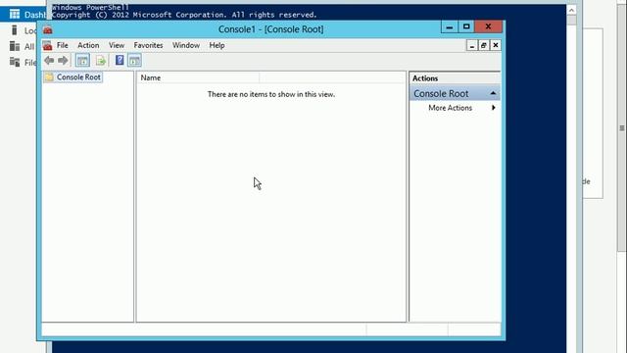The width and height of the screenshot is (627, 353).
Task: Collapse the Console Root actions section
Action: pyautogui.click(x=493, y=93)
